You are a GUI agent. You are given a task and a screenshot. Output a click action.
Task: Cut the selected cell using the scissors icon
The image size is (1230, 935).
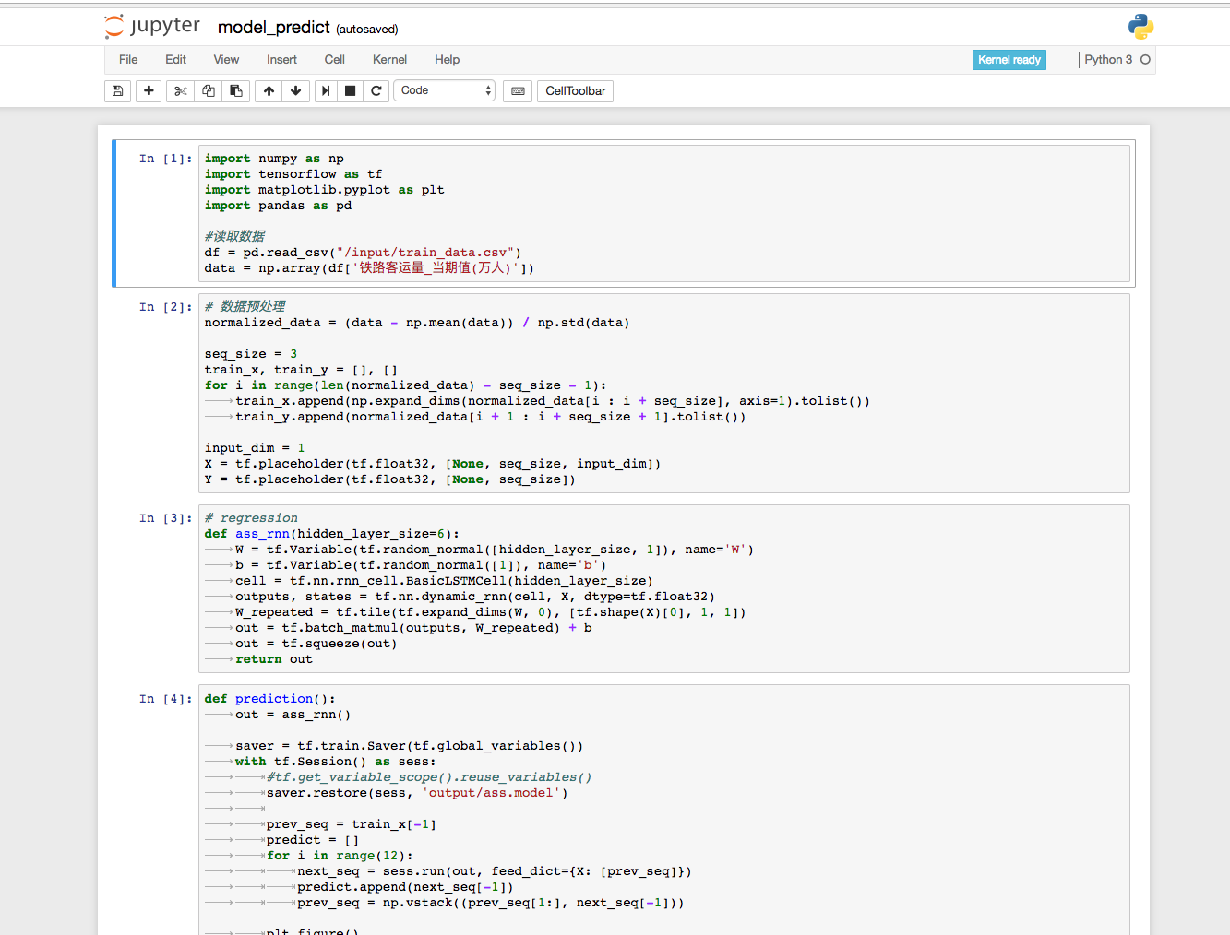tap(180, 91)
